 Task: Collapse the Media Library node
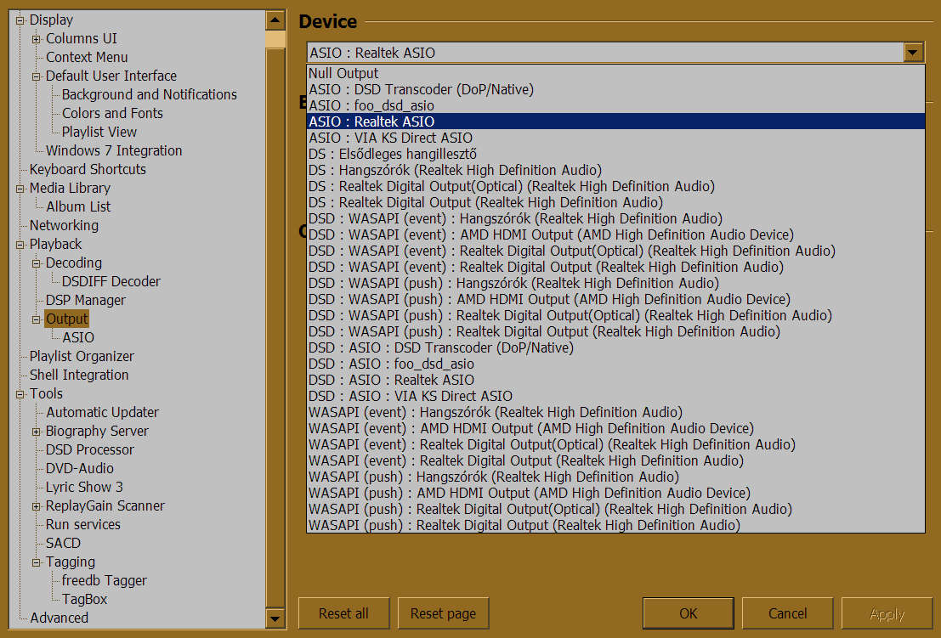pos(20,189)
